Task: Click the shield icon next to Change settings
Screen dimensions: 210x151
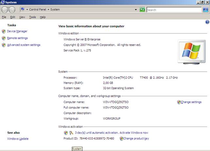Action: [x=179, y=102]
